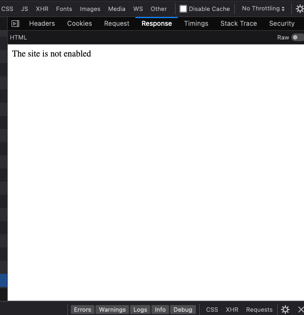Image resolution: width=304 pixels, height=315 pixels.
Task: Toggle Warnings console filter
Action: tap(112, 310)
